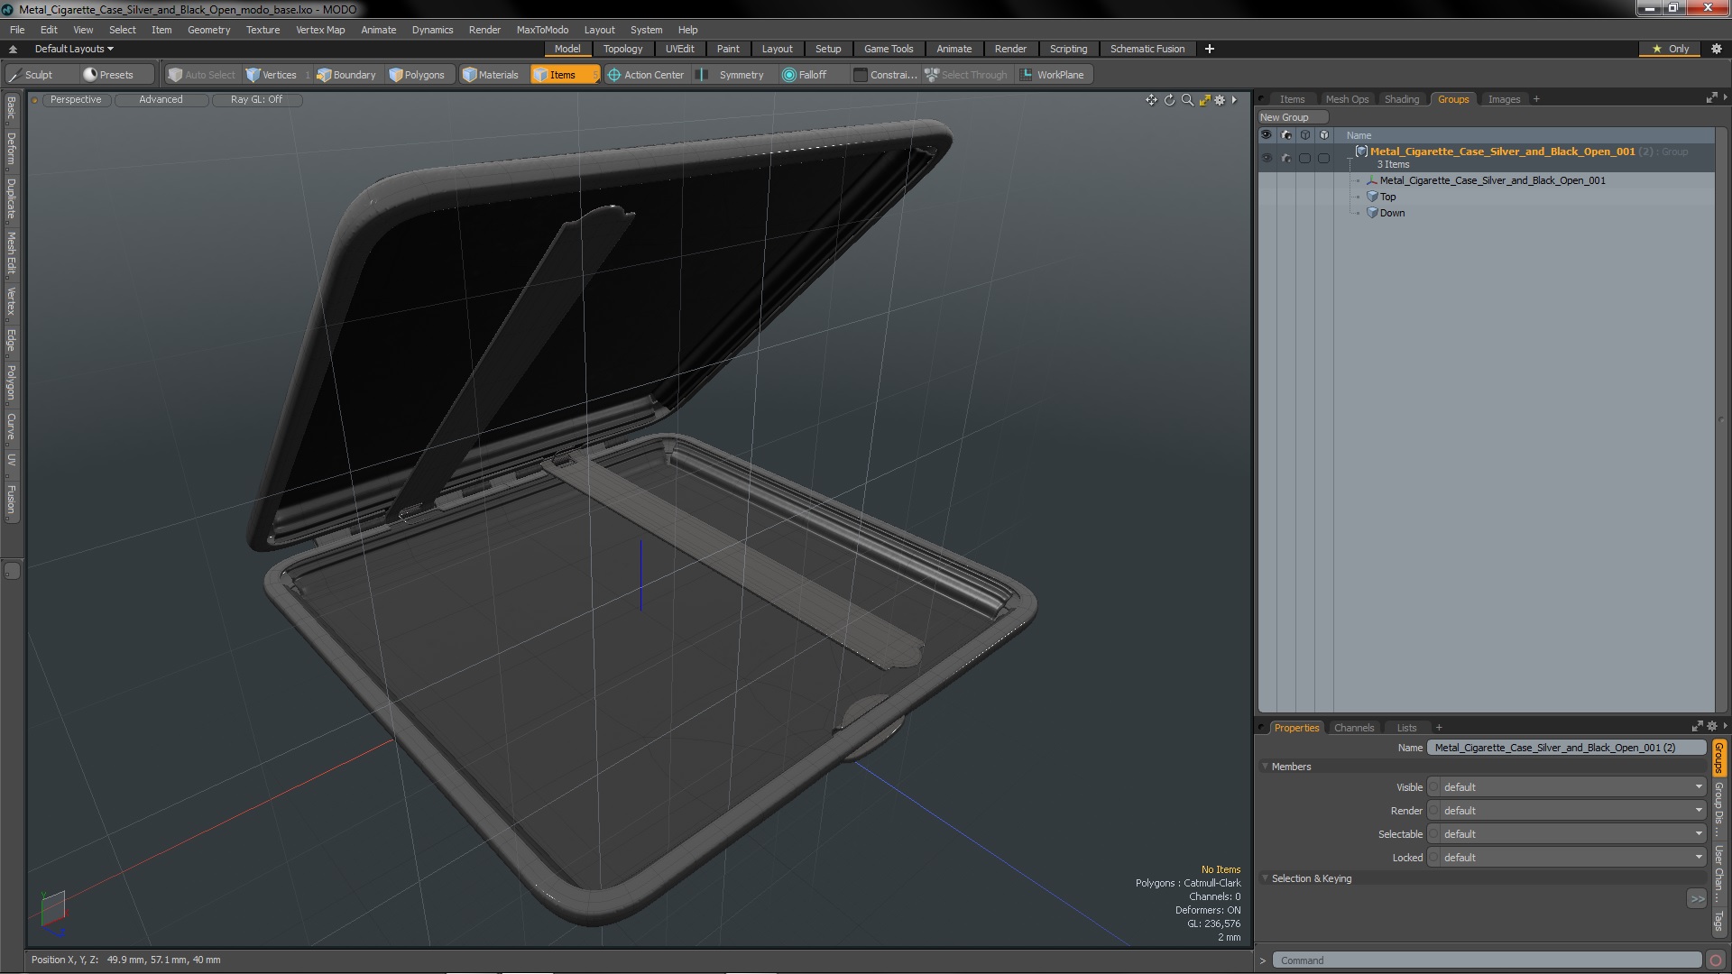Toggle Symmetry on or off
1732x974 pixels.
732,75
